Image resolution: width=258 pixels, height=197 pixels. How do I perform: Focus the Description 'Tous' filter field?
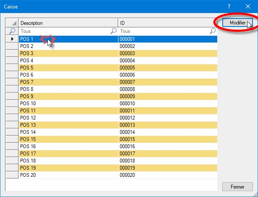point(63,31)
